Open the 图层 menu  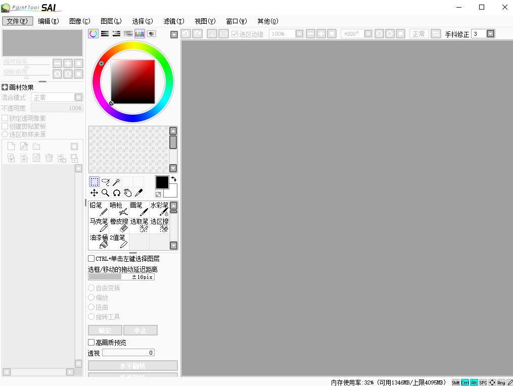(111, 21)
